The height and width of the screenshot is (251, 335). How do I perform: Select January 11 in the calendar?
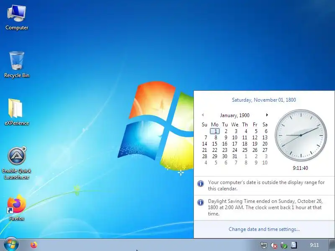coord(245,138)
